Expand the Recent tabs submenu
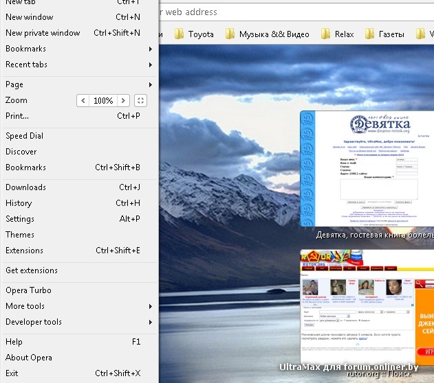Viewport: 434px width, 383px height. click(79, 65)
